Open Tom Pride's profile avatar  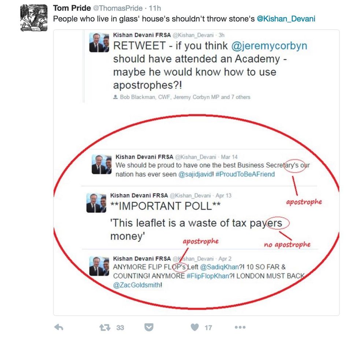(x=34, y=18)
